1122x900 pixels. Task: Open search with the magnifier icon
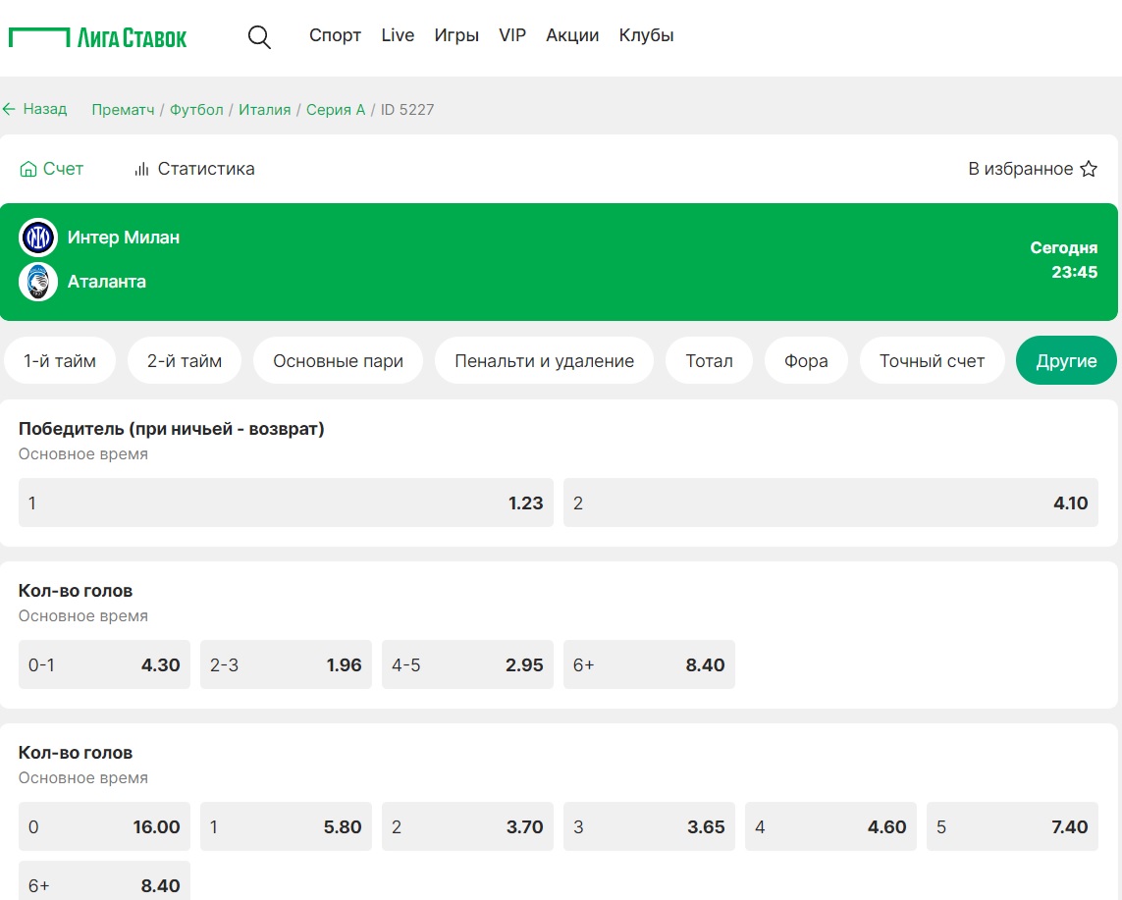click(x=259, y=36)
